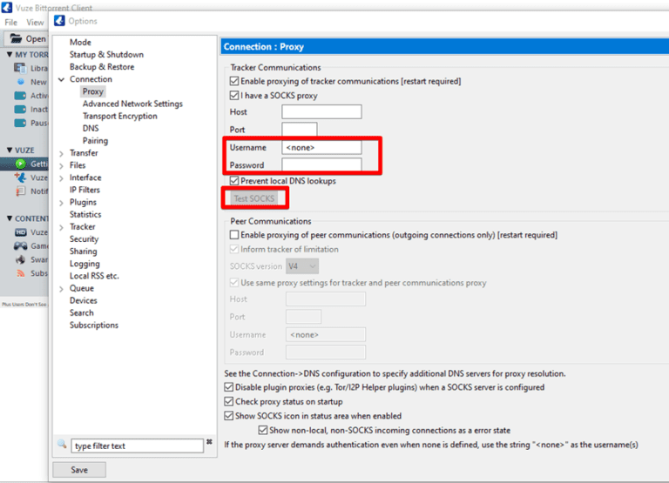Image resolution: width=669 pixels, height=483 pixels.
Task: Collapse the VUZE sidebar section
Action: pyautogui.click(x=10, y=150)
